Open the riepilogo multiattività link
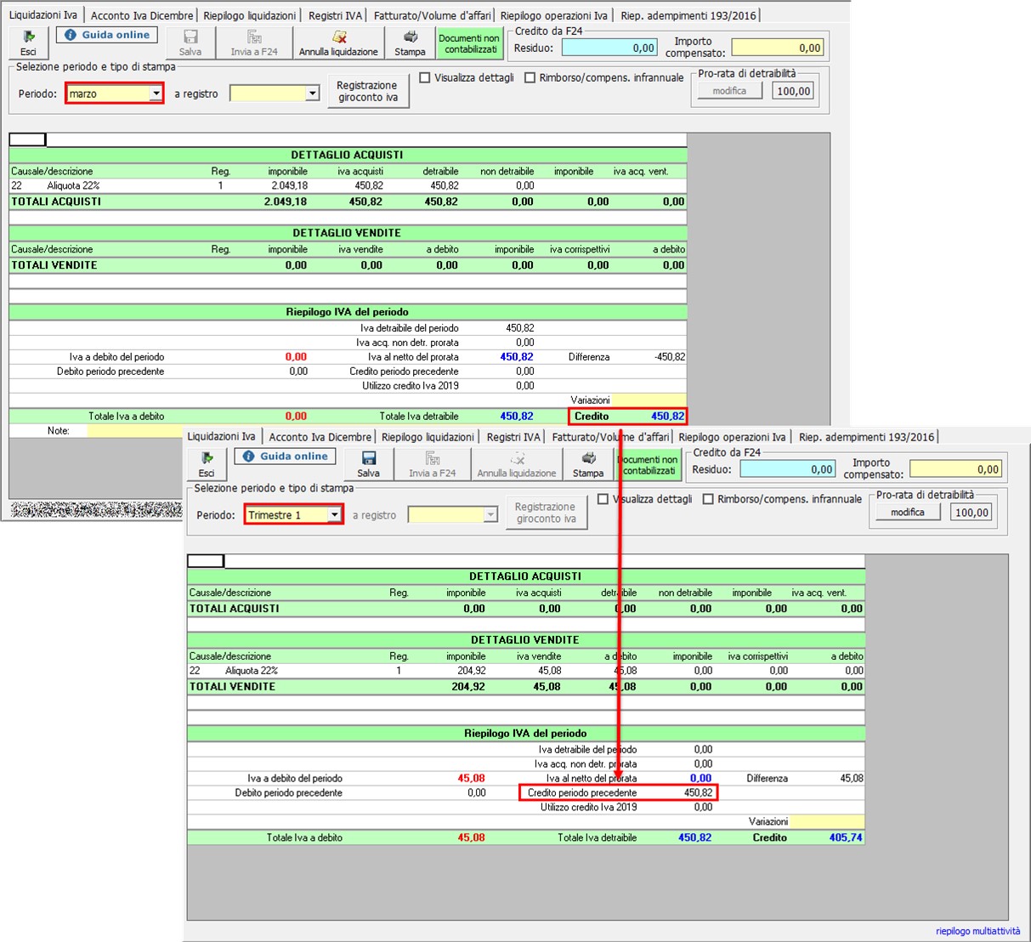The image size is (1031, 942). [x=977, y=931]
